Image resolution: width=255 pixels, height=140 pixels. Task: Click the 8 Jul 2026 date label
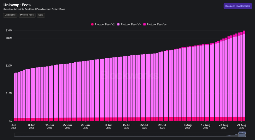tap(109, 126)
